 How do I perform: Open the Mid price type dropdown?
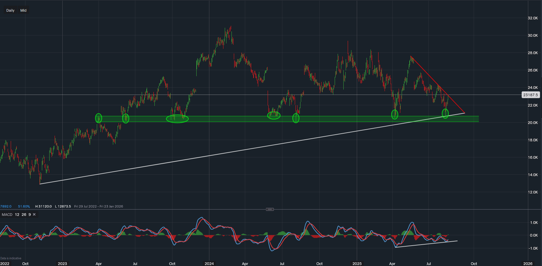click(x=23, y=10)
